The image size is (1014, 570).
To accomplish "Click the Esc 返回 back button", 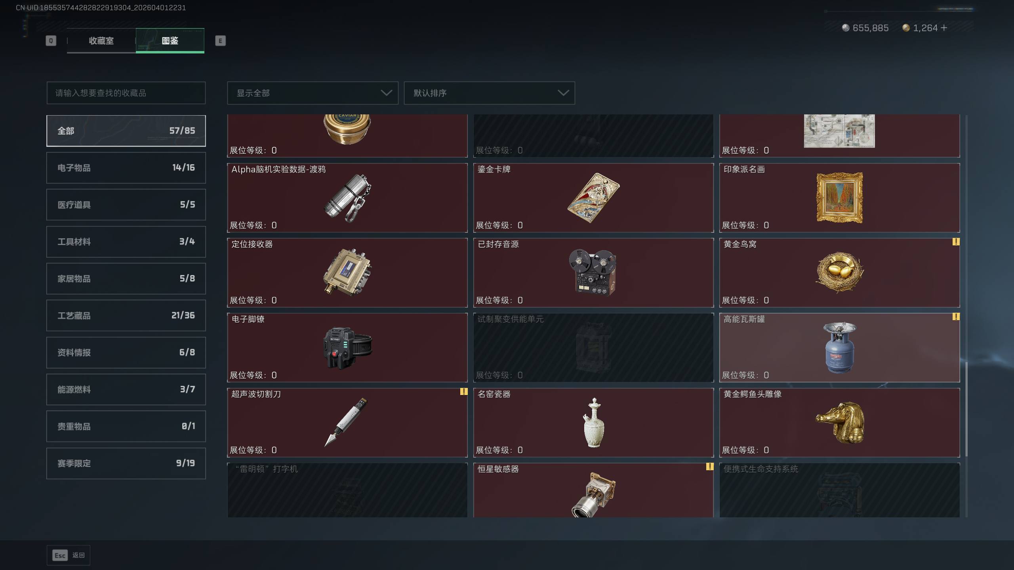I will (69, 555).
